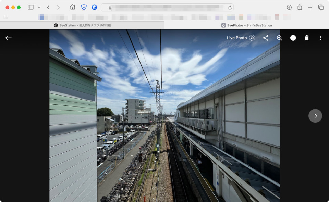Open the Safari home page icon

coord(73,7)
